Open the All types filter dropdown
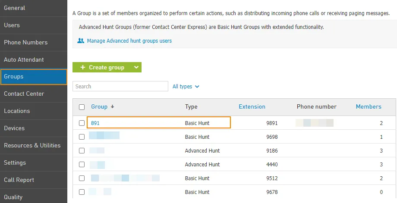Image resolution: width=397 pixels, height=203 pixels. [x=186, y=87]
